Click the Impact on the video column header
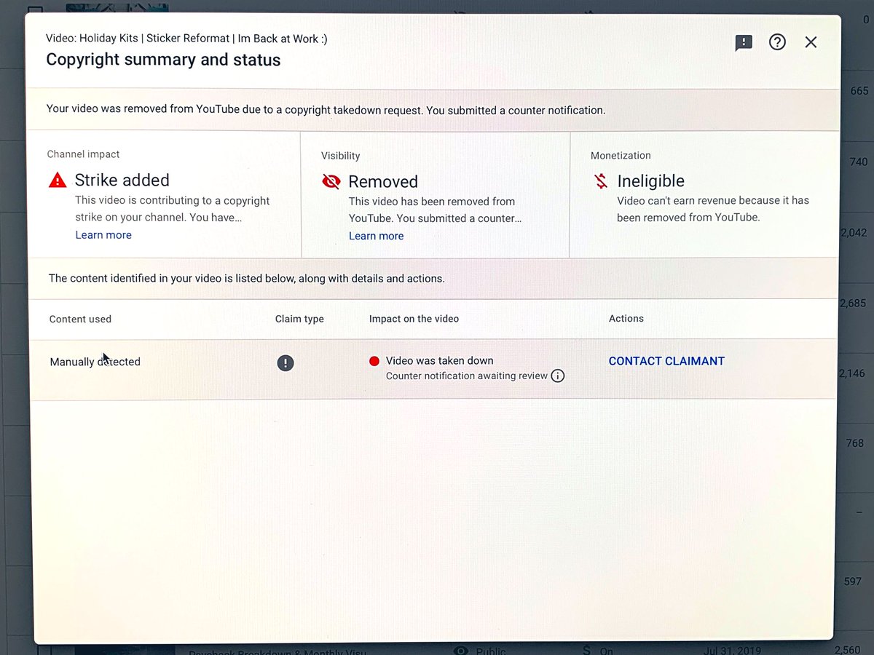This screenshot has width=874, height=655. pos(414,319)
